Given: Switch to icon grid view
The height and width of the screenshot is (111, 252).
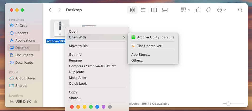Looking at the screenshot, I should 132,10.
